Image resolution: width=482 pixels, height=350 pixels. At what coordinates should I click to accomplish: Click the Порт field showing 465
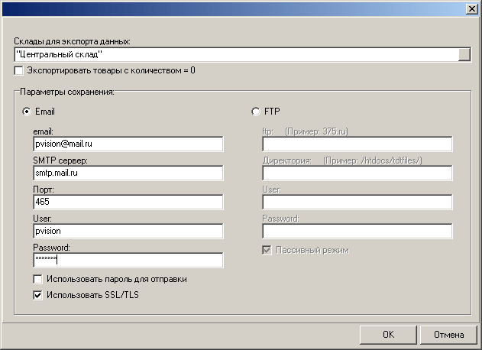tap(128, 202)
